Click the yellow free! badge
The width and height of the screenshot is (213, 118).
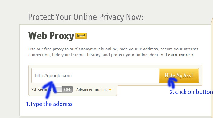[x=81, y=36]
